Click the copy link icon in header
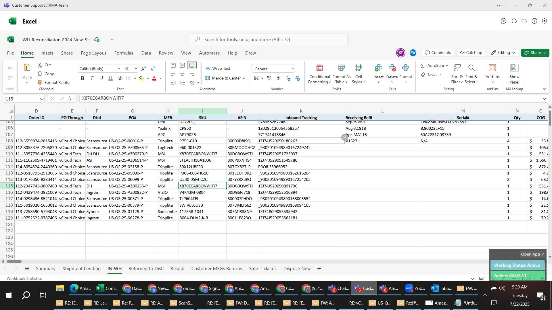Image resolution: width=552 pixels, height=310 pixels. point(524,21)
